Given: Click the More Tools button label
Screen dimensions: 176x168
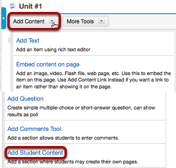Looking at the screenshot, I should (x=80, y=22).
